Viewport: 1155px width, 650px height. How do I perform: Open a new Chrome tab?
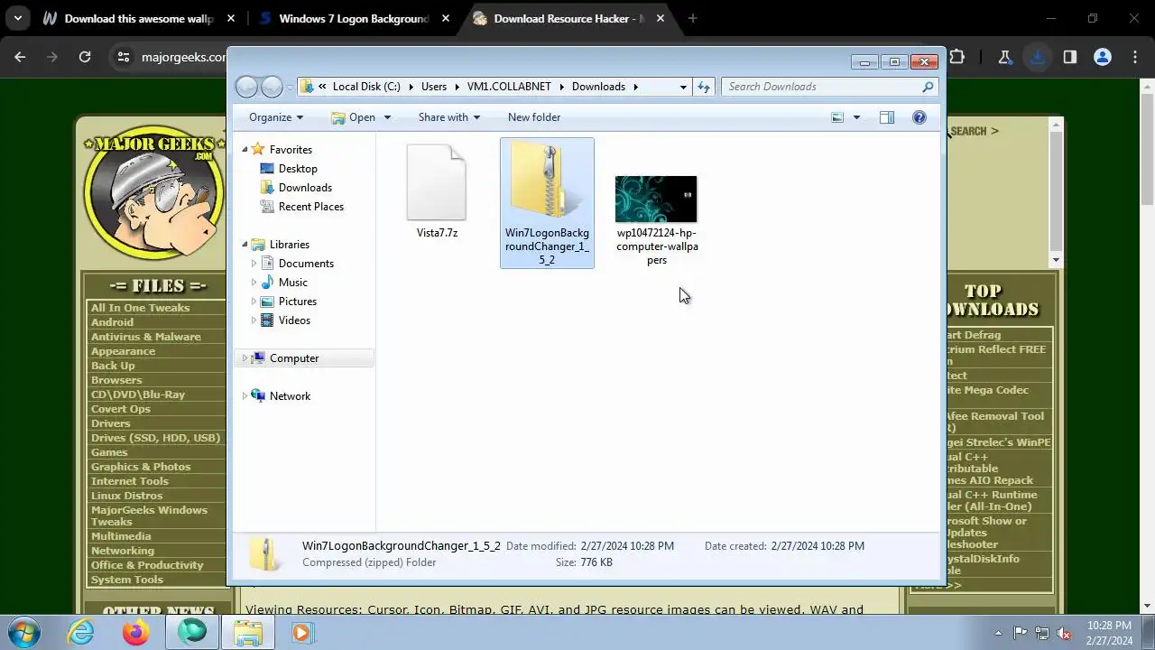[x=693, y=18]
